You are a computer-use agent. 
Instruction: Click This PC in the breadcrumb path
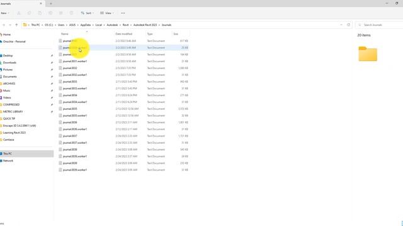35,25
